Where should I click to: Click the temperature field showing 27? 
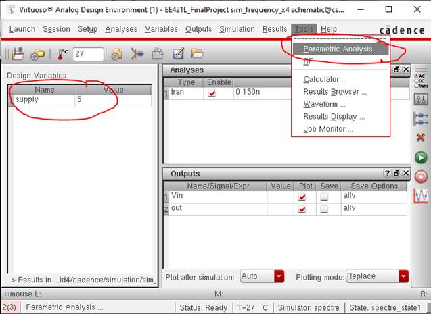click(x=88, y=54)
